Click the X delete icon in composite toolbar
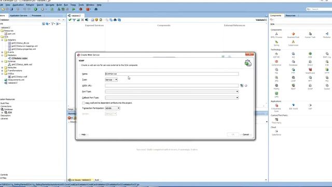The image size is (332, 187). point(82,20)
